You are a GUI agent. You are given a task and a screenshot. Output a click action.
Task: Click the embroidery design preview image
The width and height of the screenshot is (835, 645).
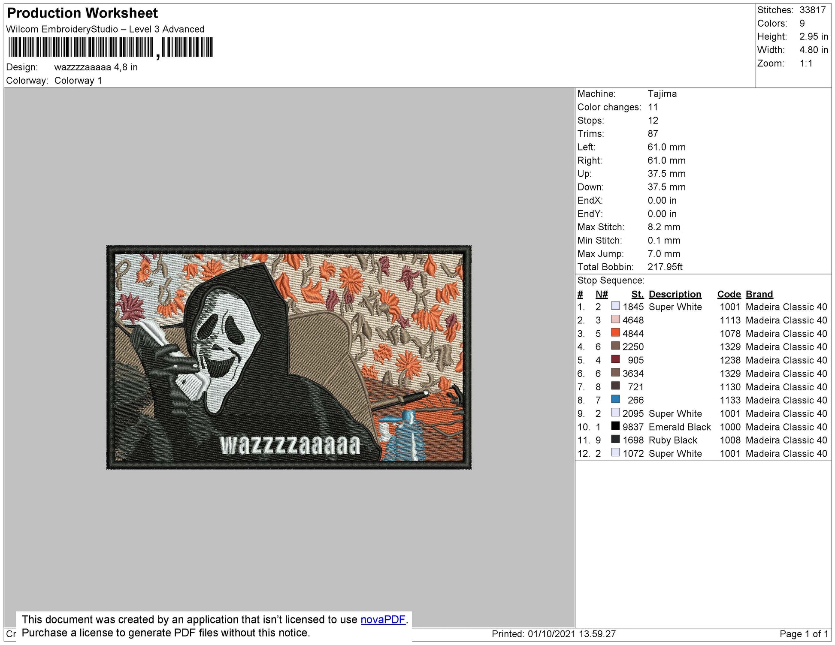(289, 357)
